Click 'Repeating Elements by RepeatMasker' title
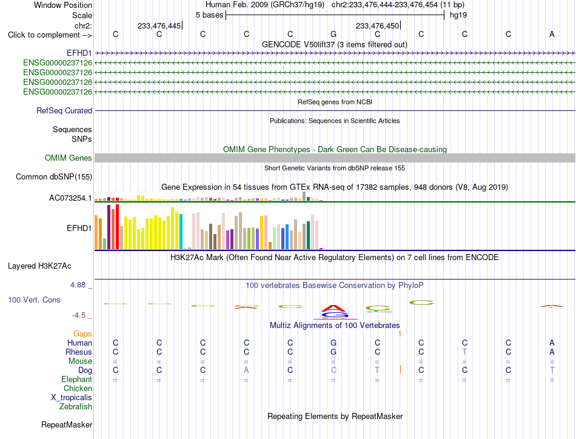The width and height of the screenshot is (576, 439). coord(335,416)
